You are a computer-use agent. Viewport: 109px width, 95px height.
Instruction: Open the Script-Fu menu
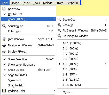(x=72, y=3)
